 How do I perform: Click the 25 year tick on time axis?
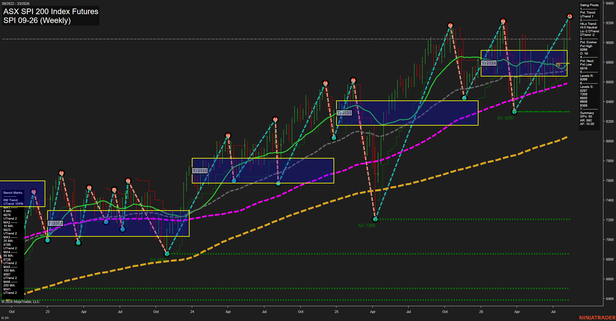(x=336, y=312)
